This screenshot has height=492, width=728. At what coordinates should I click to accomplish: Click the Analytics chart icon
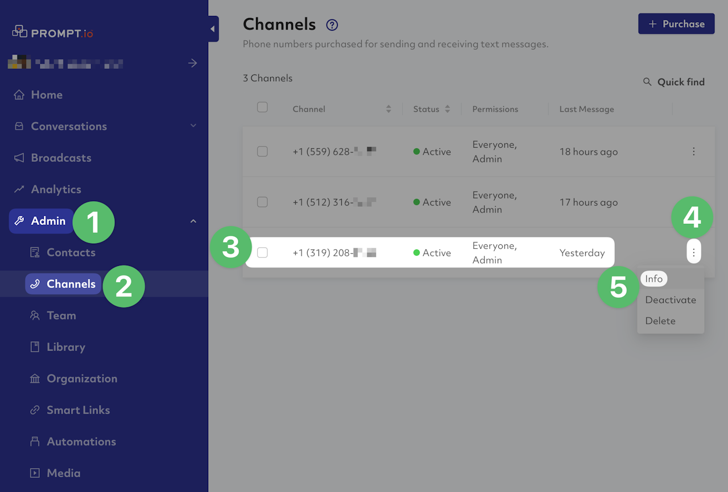point(19,190)
